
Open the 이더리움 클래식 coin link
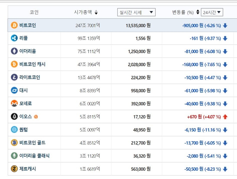click(x=34, y=156)
